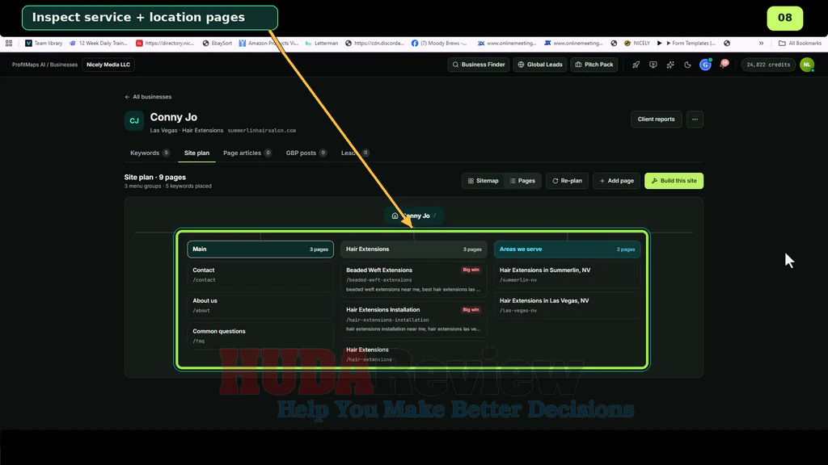Open the Beaded Weft Extensions page card
Viewport: 828px width, 465px height.
pyautogui.click(x=413, y=279)
